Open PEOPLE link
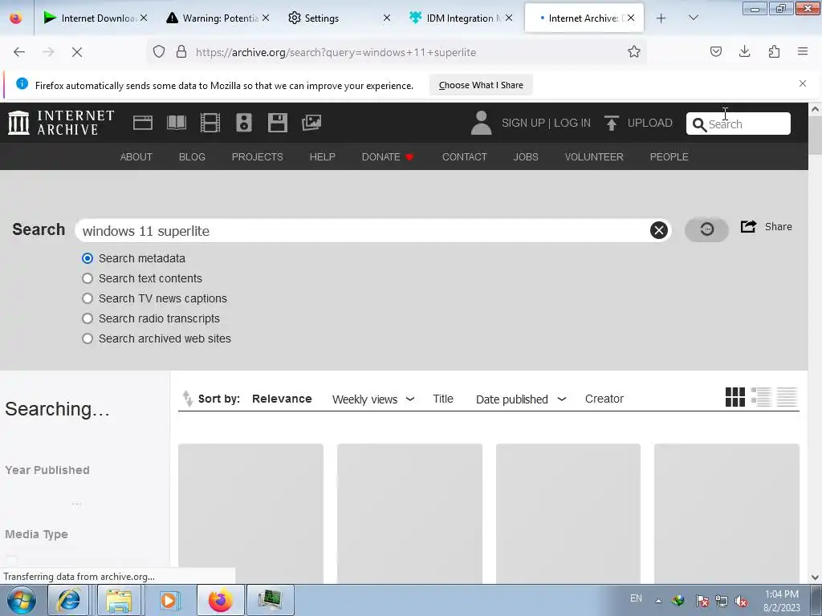 pyautogui.click(x=669, y=156)
